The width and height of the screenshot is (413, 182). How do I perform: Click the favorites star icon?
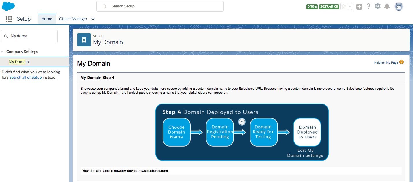click(343, 6)
